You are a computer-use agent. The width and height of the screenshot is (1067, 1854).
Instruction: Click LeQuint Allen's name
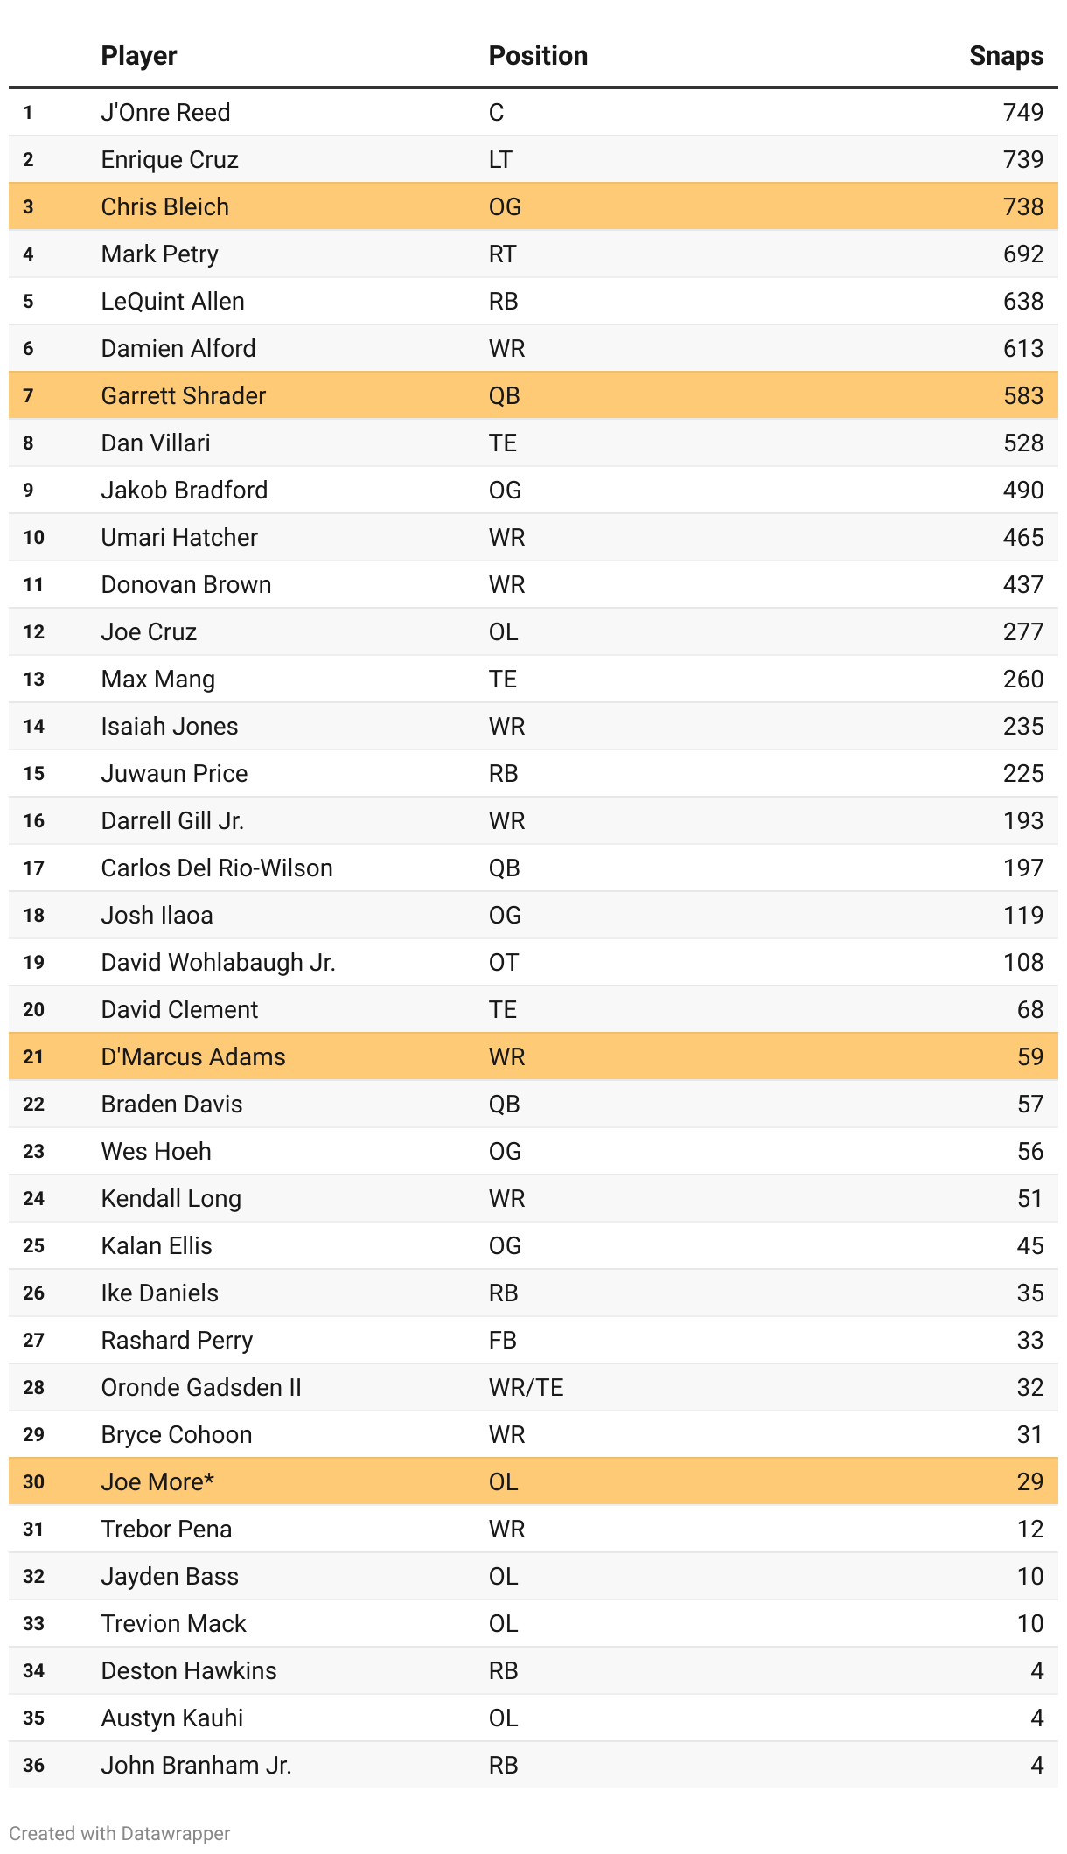coord(173,301)
